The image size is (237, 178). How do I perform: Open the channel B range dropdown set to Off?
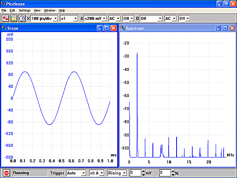[x=160, y=18]
